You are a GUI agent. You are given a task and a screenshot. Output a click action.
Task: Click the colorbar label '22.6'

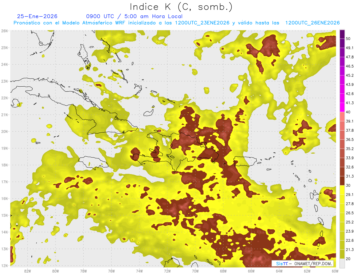(350, 240)
